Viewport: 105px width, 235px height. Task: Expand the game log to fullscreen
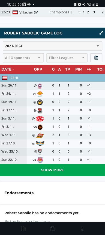101,33
